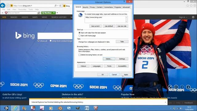
Task: Open Blender from the taskbar
Action: [x=60, y=108]
